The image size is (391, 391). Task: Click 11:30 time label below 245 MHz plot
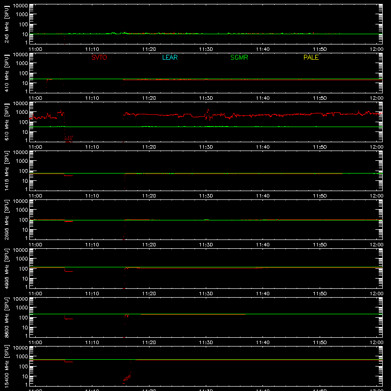coord(206,49)
